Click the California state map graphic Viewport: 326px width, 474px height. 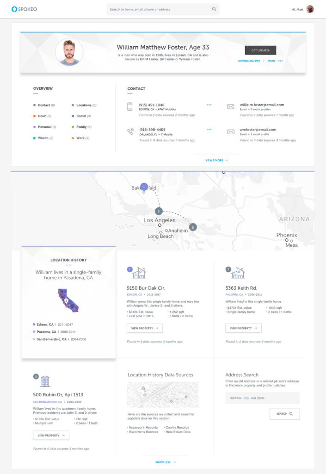coord(68,300)
